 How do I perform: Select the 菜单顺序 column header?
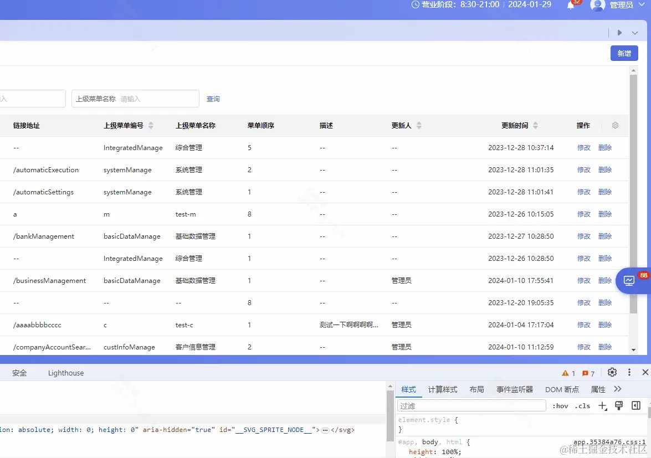click(x=261, y=125)
